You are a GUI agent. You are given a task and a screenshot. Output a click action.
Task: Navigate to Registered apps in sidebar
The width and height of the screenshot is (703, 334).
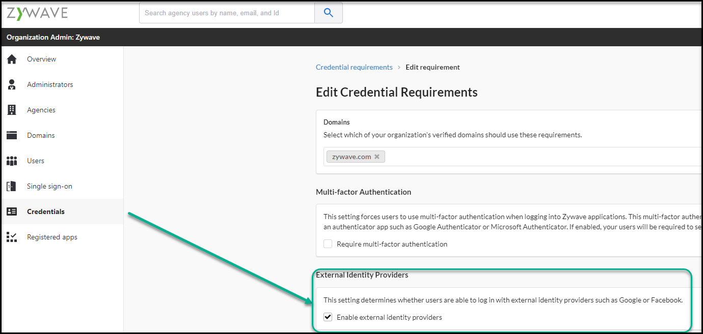52,236
